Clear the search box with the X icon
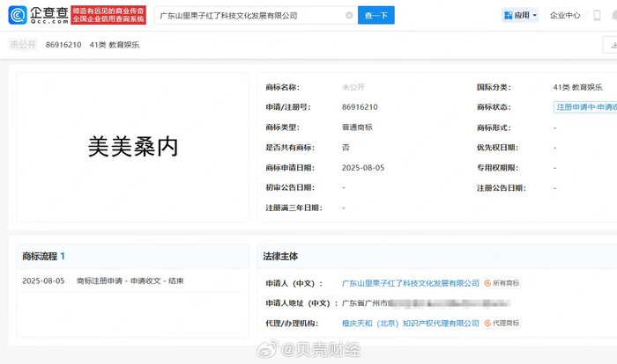This screenshot has height=364, width=617. [x=349, y=16]
